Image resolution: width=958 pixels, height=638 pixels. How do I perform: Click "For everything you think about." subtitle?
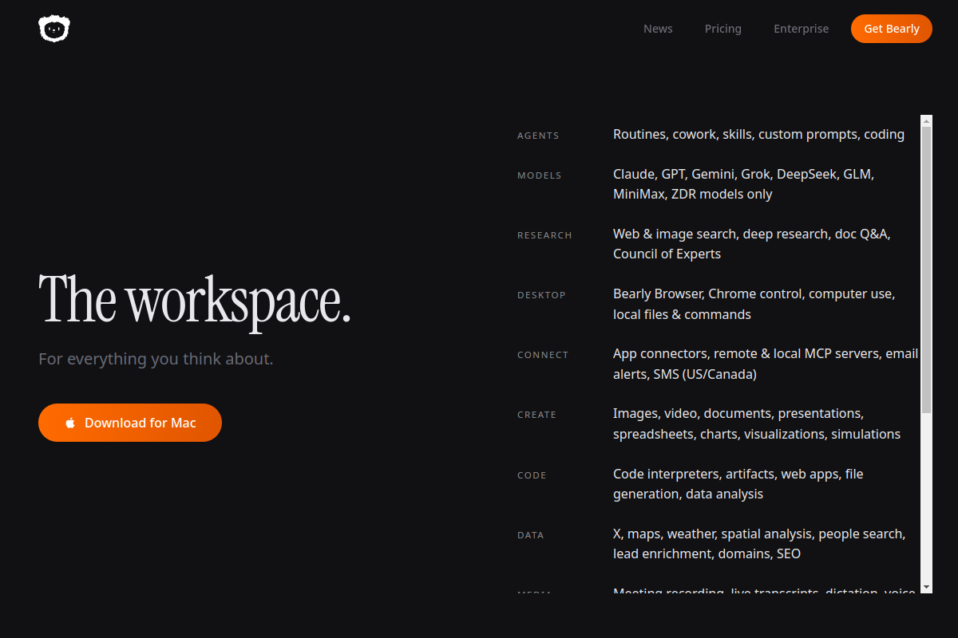(x=156, y=359)
